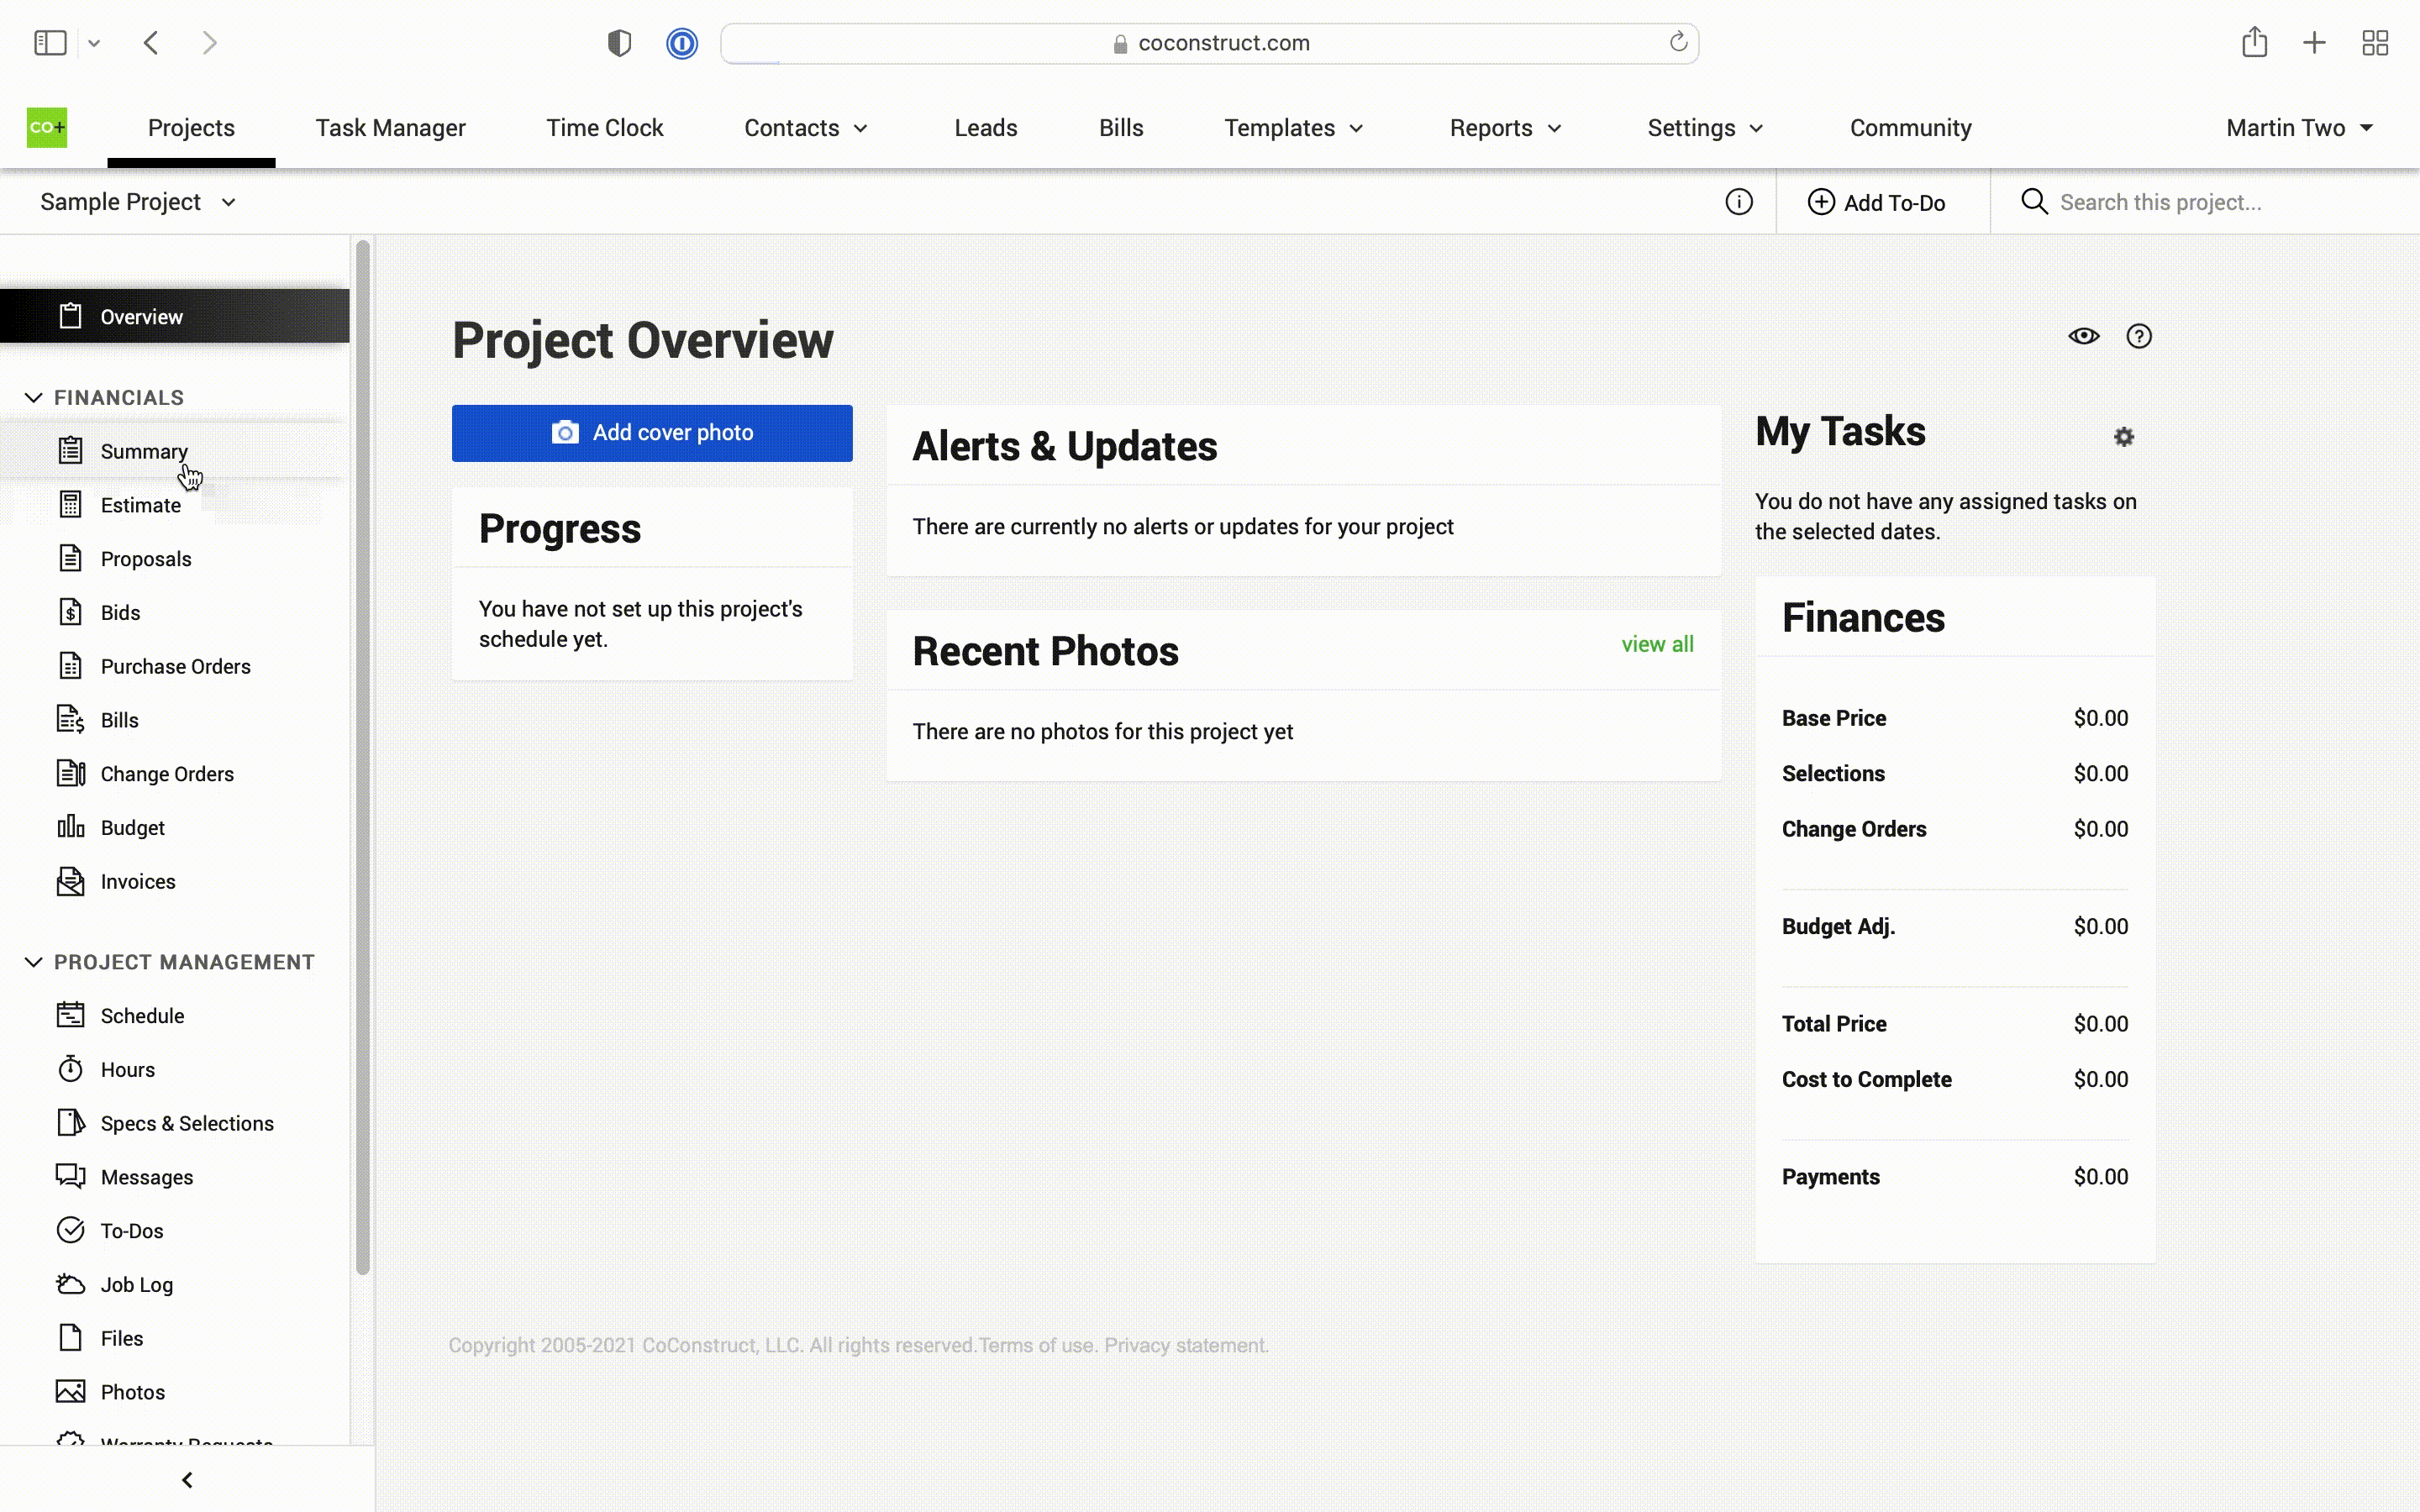Open the Leads tab
Image resolution: width=2420 pixels, height=1512 pixels.
click(986, 128)
